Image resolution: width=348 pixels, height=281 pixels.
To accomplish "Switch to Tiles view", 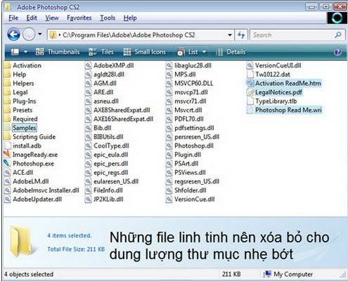I will pyautogui.click(x=101, y=52).
